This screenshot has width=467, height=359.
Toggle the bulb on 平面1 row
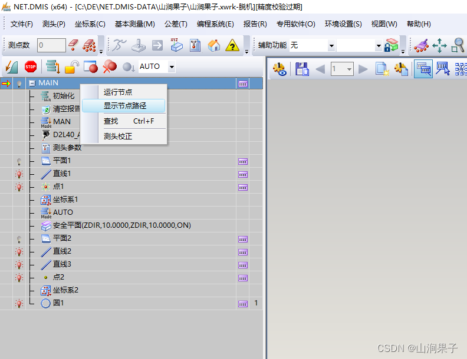click(19, 162)
